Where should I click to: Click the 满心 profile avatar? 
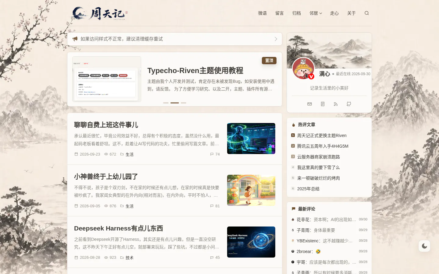[x=303, y=68]
